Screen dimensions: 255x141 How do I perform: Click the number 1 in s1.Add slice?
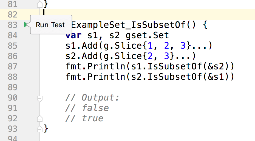(150, 46)
